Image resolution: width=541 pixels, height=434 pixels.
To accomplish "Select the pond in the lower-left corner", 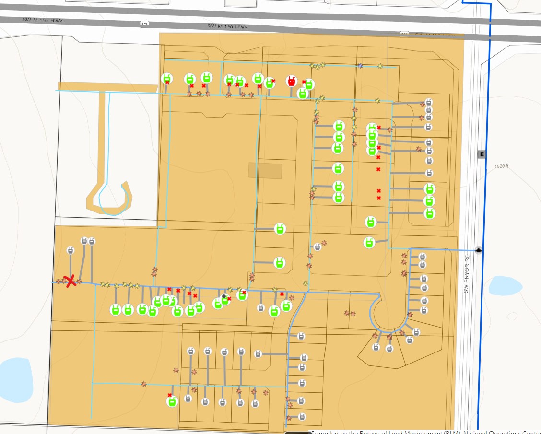I will pos(14,379).
